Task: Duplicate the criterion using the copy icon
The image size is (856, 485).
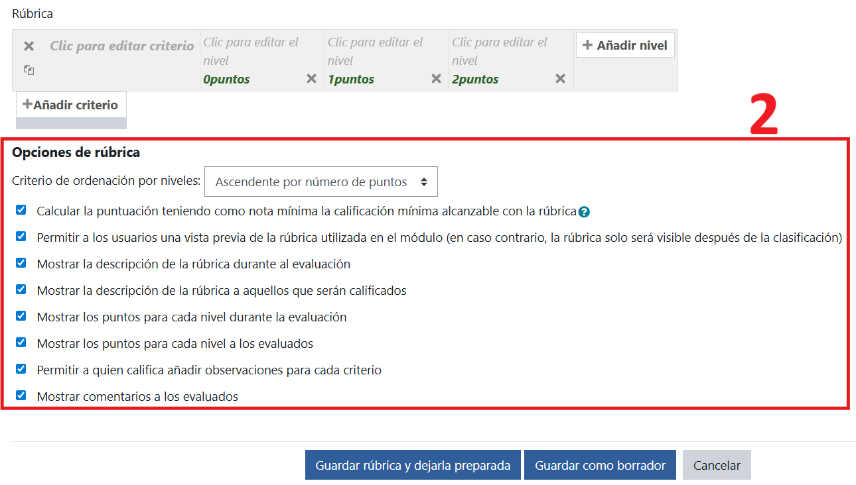Action: (x=29, y=69)
